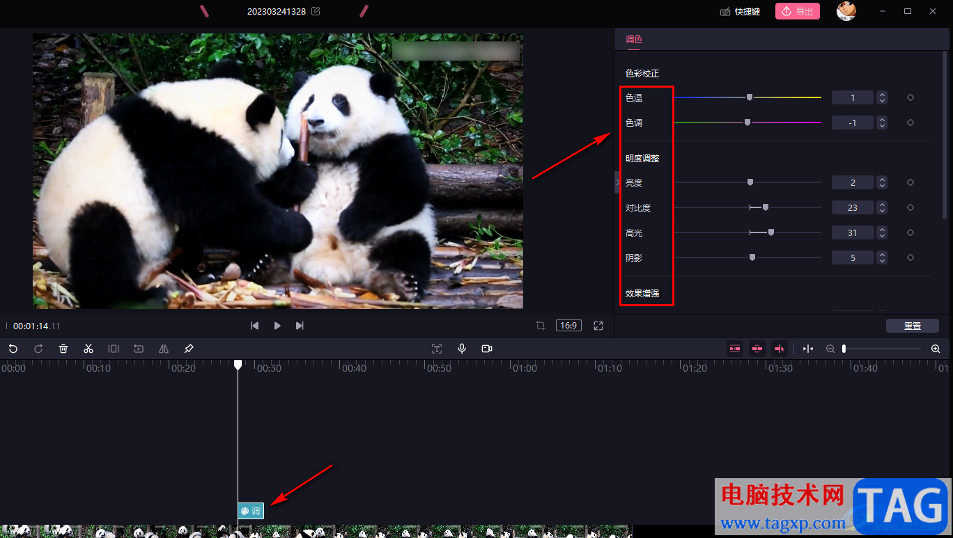Split the clip with the scissors tool
The width and height of the screenshot is (953, 538).
(88, 349)
